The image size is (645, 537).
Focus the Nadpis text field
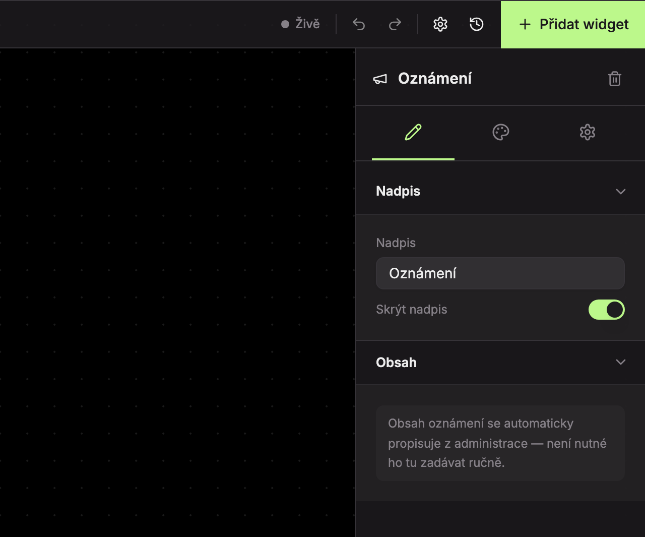click(x=500, y=273)
